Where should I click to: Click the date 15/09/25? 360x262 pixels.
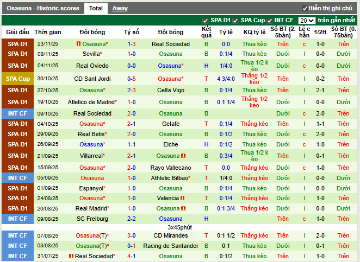[48, 168]
